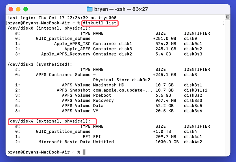Click the folder icon in the title bar
The image size is (236, 162).
pyautogui.click(x=91, y=9)
